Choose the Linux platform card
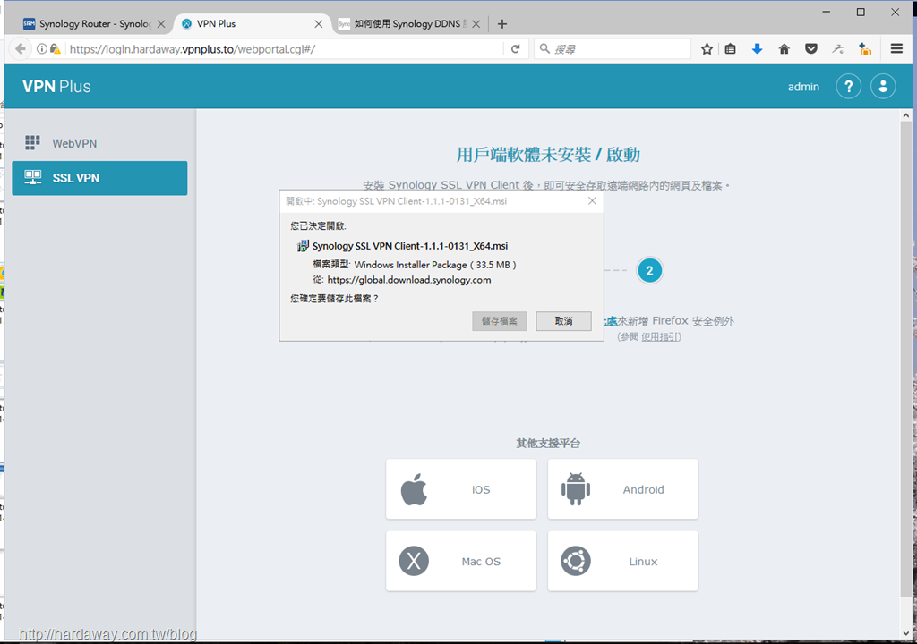917x644 pixels. (x=623, y=561)
